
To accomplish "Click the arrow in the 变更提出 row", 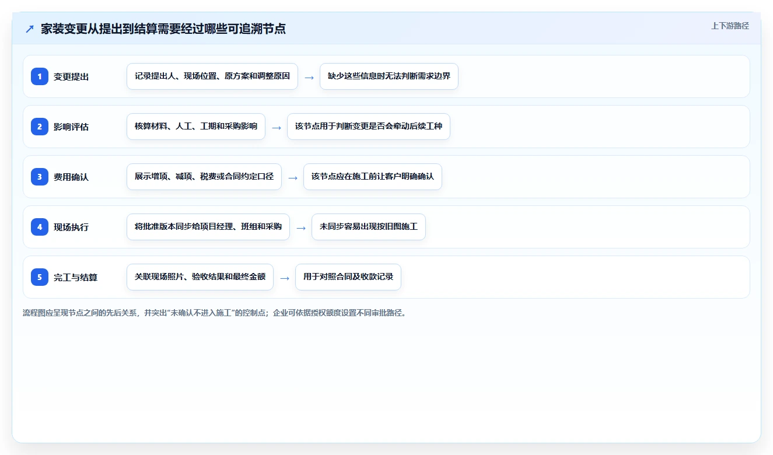I will click(x=309, y=77).
